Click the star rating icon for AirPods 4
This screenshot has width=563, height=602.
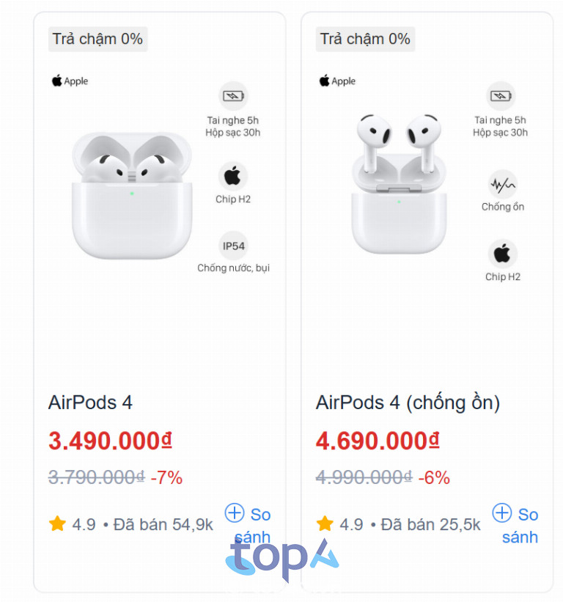coord(57,524)
